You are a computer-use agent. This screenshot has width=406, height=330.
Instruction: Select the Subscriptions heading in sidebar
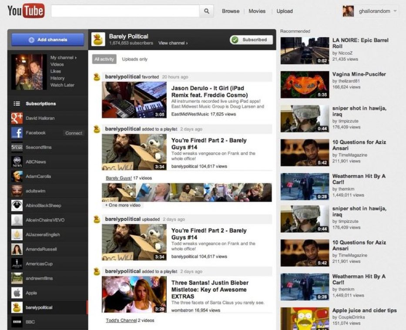[x=40, y=104]
